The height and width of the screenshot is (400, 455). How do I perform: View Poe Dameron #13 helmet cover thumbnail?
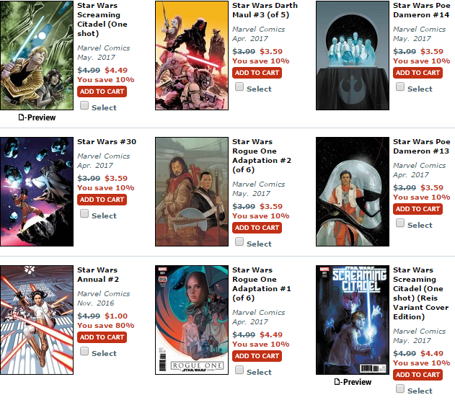click(x=353, y=192)
